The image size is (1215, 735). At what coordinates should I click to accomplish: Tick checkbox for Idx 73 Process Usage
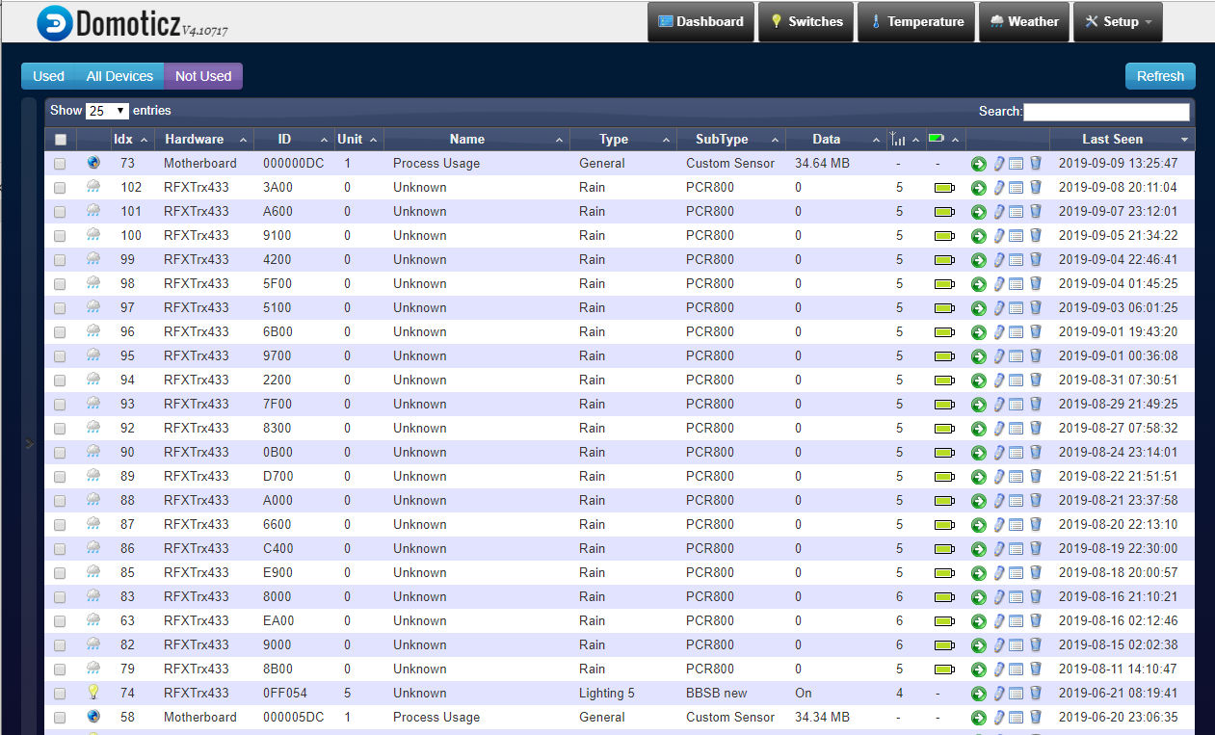(60, 164)
